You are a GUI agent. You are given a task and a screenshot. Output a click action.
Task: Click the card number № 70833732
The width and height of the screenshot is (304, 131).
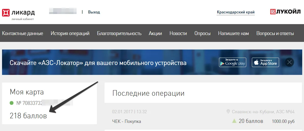[x=29, y=103]
